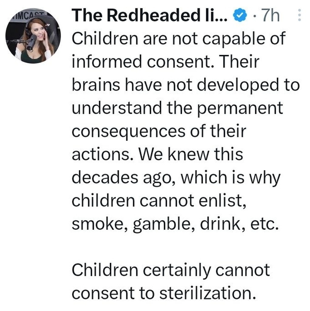
Task: Open the 7h timestamp link
Action: pos(270,15)
